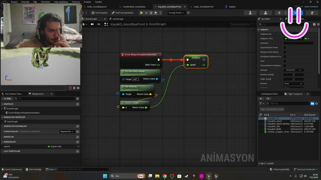Click the Öğe Tarayıcısı blue folder icon
Viewport: 321px width, 180px height.
tap(312, 103)
